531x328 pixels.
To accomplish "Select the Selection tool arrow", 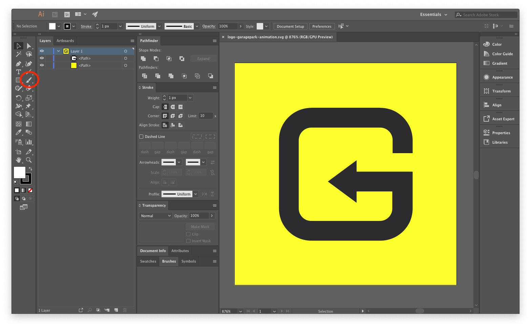I will [x=19, y=46].
